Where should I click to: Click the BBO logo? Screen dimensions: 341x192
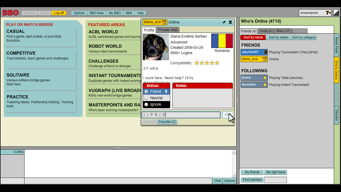click(x=11, y=13)
